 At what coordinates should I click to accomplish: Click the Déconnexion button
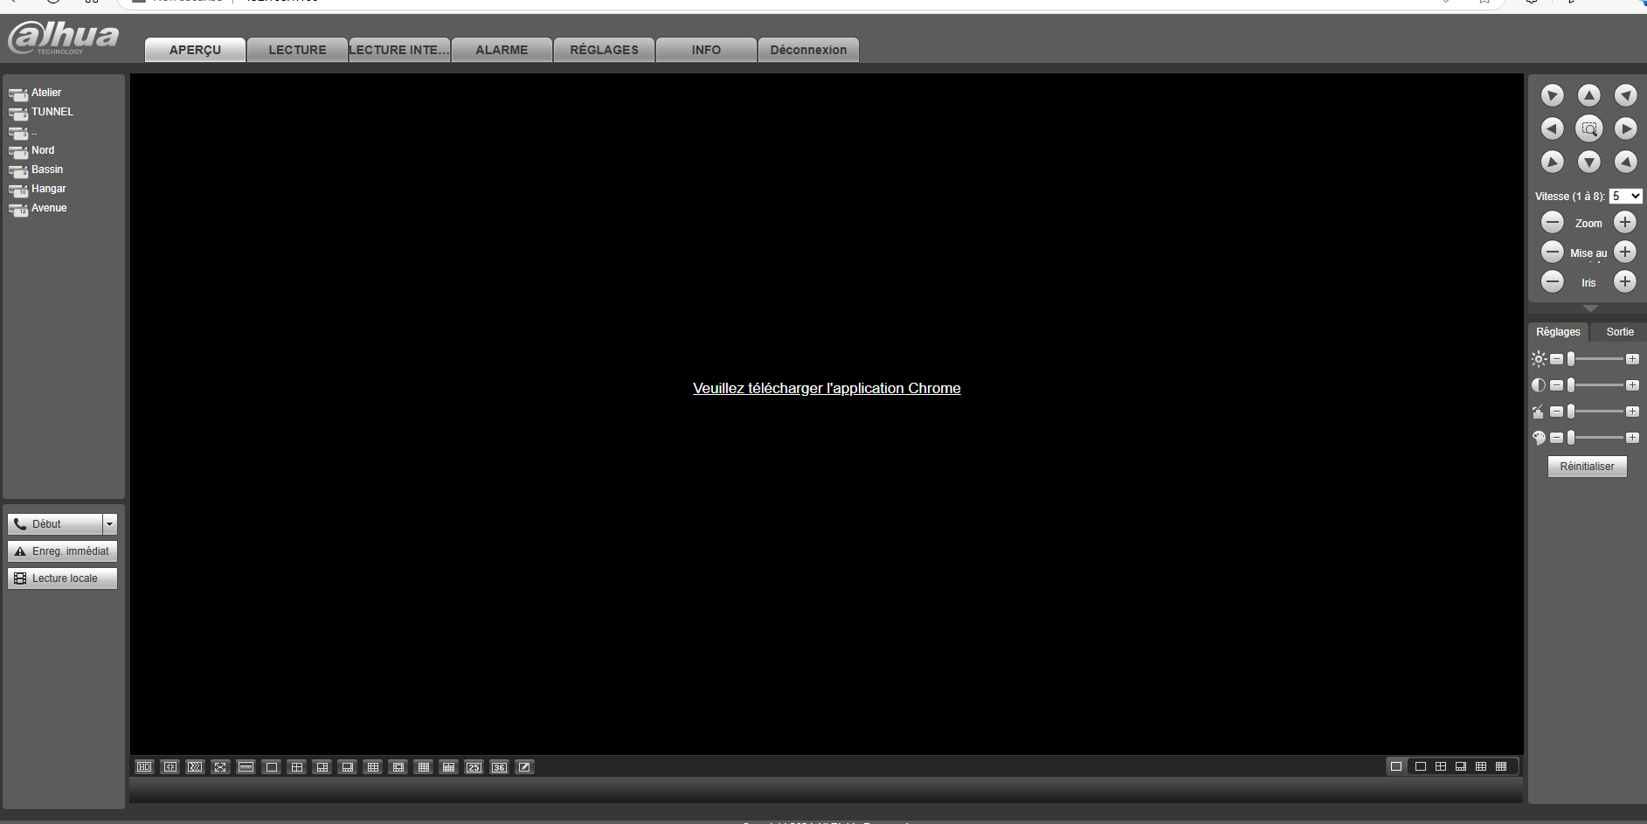click(x=808, y=50)
